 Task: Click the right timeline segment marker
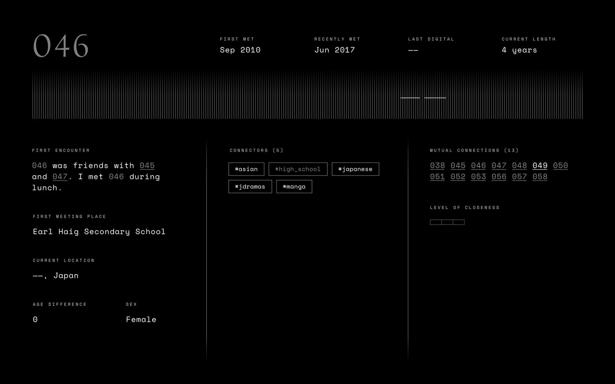[x=435, y=98]
